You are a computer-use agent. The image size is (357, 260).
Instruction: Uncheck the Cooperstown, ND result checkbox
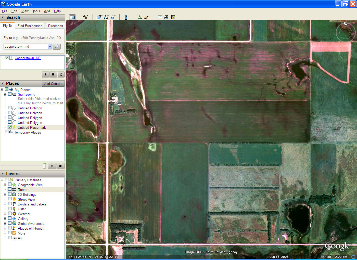(x=7, y=58)
